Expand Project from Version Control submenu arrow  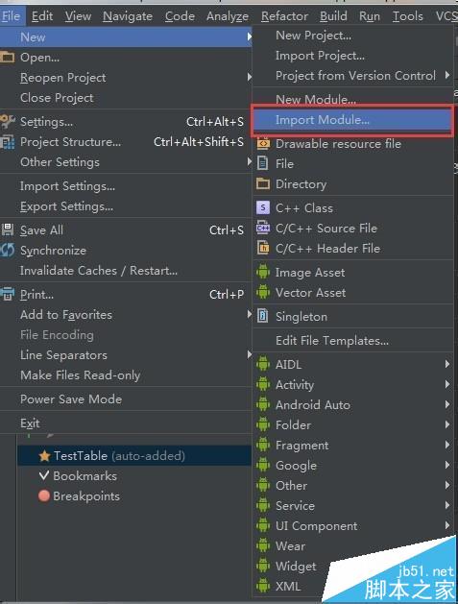click(447, 75)
